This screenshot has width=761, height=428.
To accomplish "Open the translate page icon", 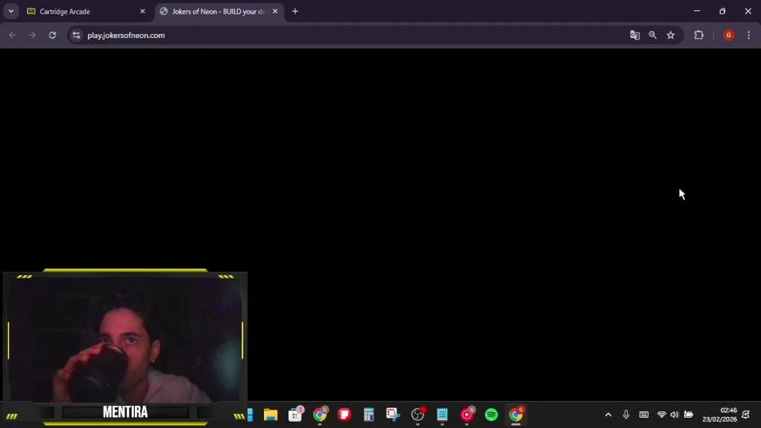I will [x=635, y=35].
